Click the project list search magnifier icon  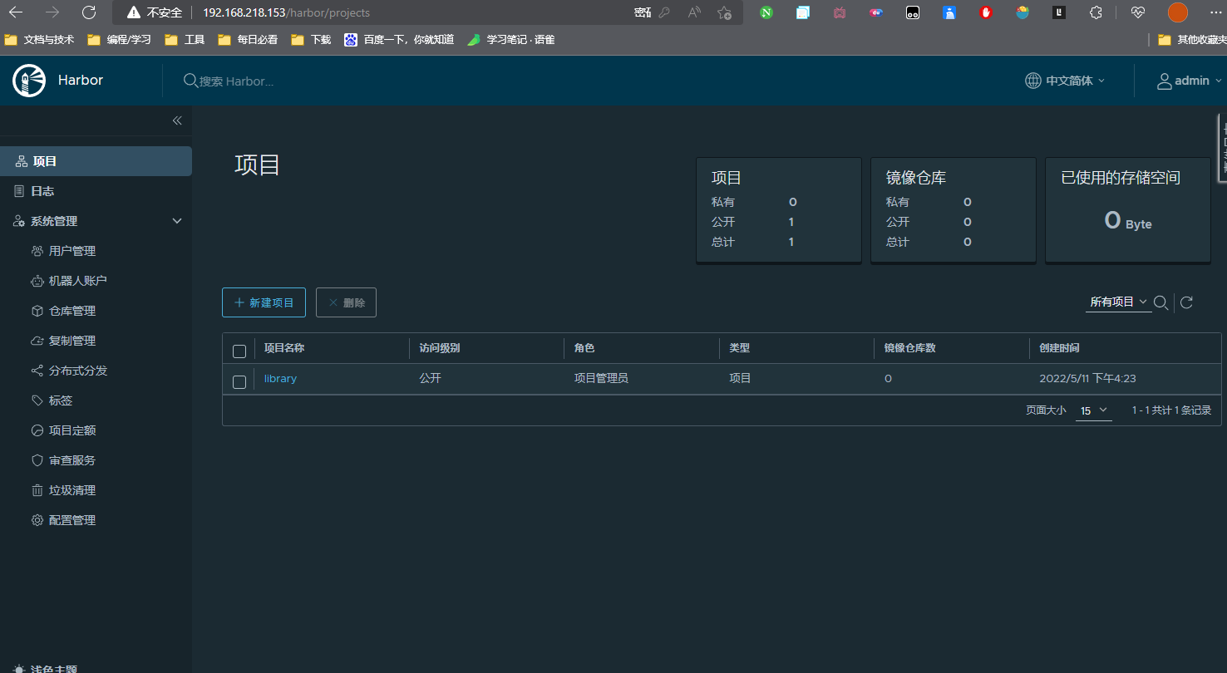click(1161, 302)
